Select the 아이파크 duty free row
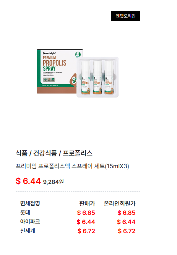Image resolution: width=177 pixels, height=255 pixels. [x=78, y=222]
